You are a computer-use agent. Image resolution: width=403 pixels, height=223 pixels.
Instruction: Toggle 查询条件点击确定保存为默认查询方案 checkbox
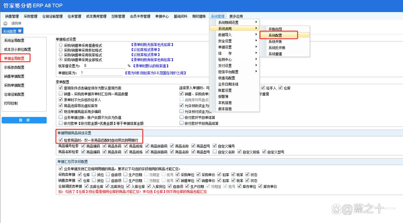tap(61, 88)
